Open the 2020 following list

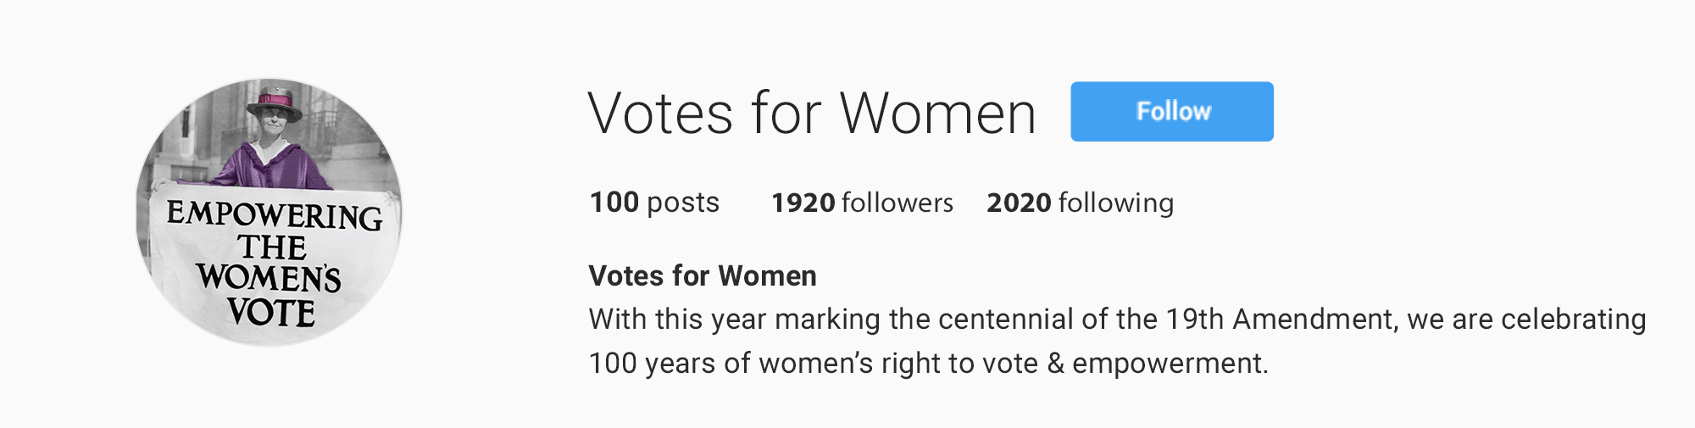(x=1080, y=203)
